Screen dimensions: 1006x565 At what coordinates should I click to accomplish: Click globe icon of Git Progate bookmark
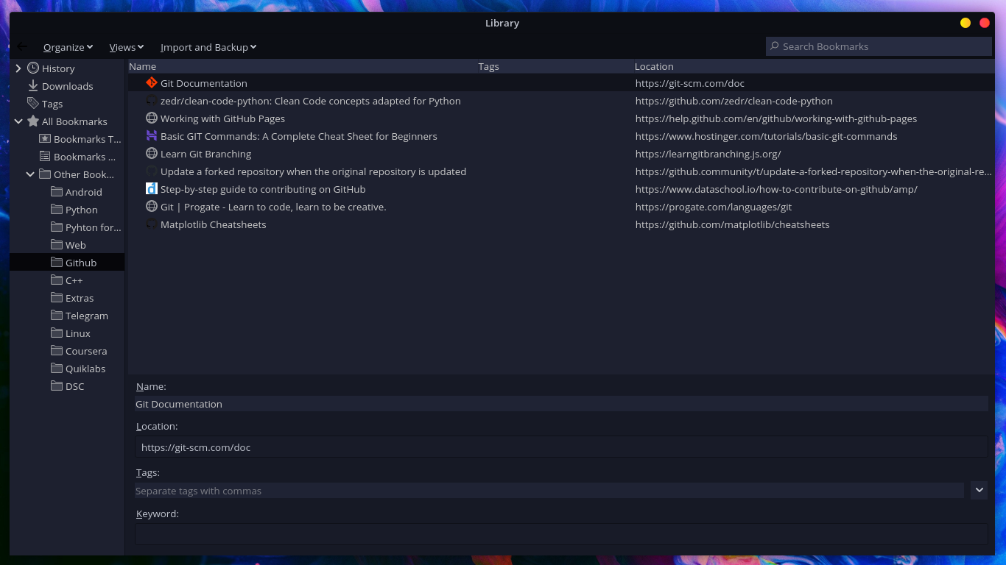(x=152, y=207)
